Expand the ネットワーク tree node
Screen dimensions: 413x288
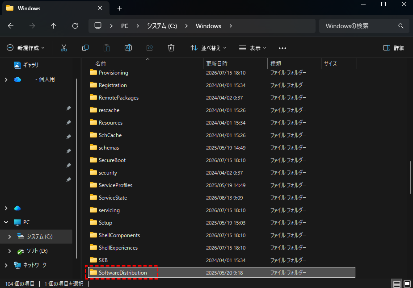tap(6, 265)
